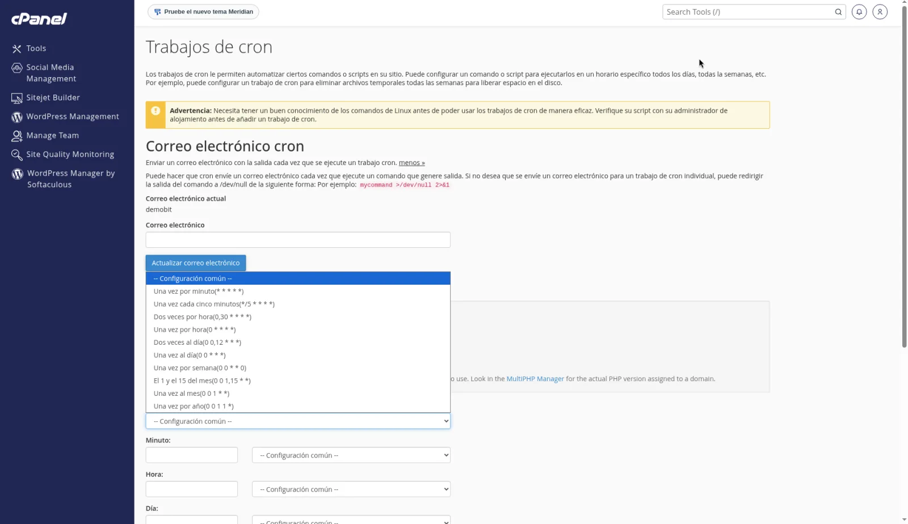Click the Minuto text field
The width and height of the screenshot is (908, 524).
[x=192, y=455]
